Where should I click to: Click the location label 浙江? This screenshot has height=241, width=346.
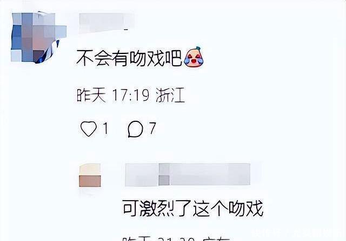(x=170, y=95)
